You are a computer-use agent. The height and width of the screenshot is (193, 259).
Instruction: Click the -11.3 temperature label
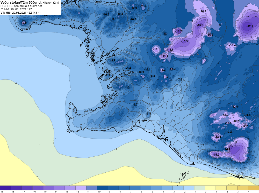pyautogui.click(x=143, y=6)
